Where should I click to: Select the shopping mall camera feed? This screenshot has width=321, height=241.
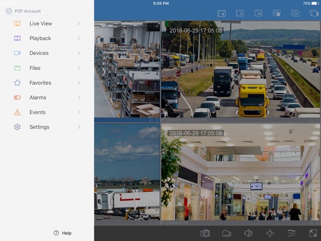click(x=241, y=172)
